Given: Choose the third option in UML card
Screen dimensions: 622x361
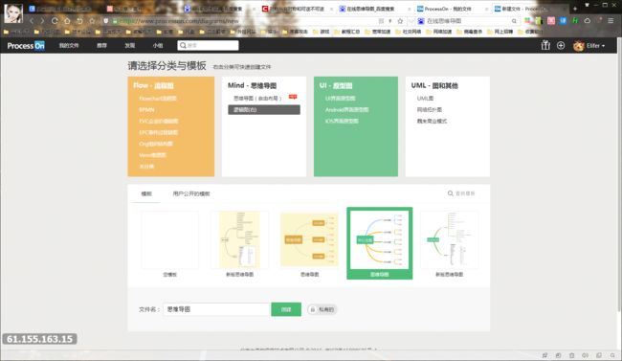Looking at the screenshot, I should click(432, 121).
